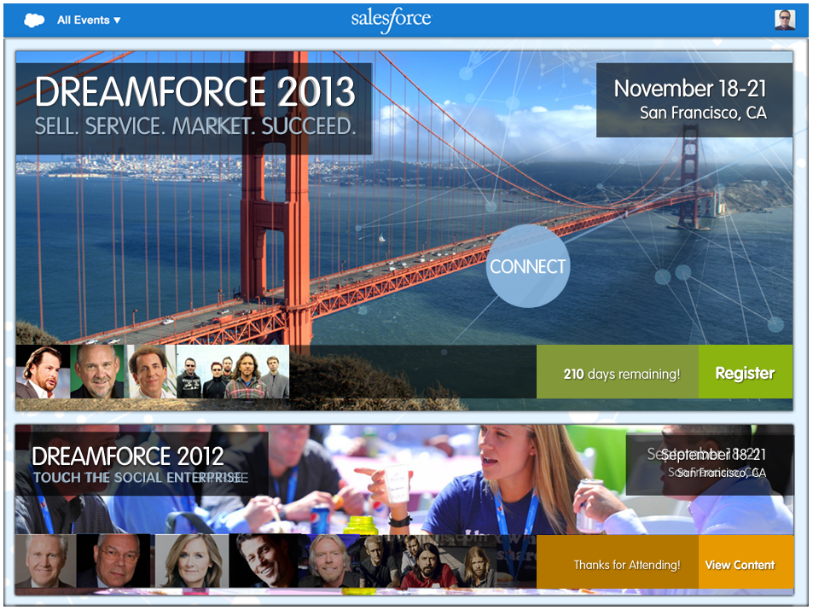Image resolution: width=813 pixels, height=610 pixels.
Task: Select the smiling dark-haired man photo in 2012 strip
Action: tap(264, 561)
